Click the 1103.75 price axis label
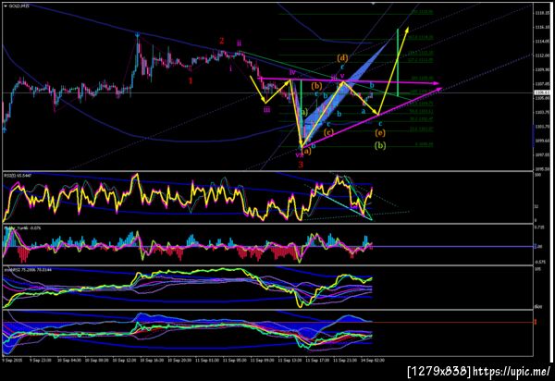 point(543,113)
